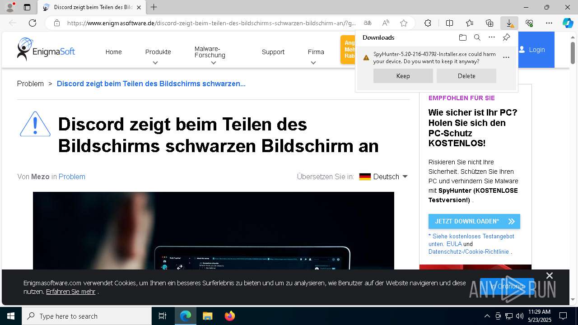Open the Windows Start menu
Image resolution: width=578 pixels, height=325 pixels.
(x=11, y=316)
